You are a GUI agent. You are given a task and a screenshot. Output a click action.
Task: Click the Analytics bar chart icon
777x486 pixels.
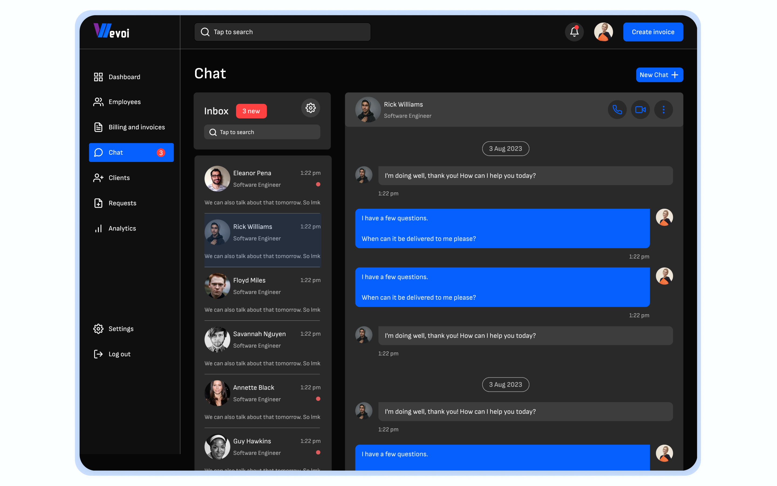98,228
